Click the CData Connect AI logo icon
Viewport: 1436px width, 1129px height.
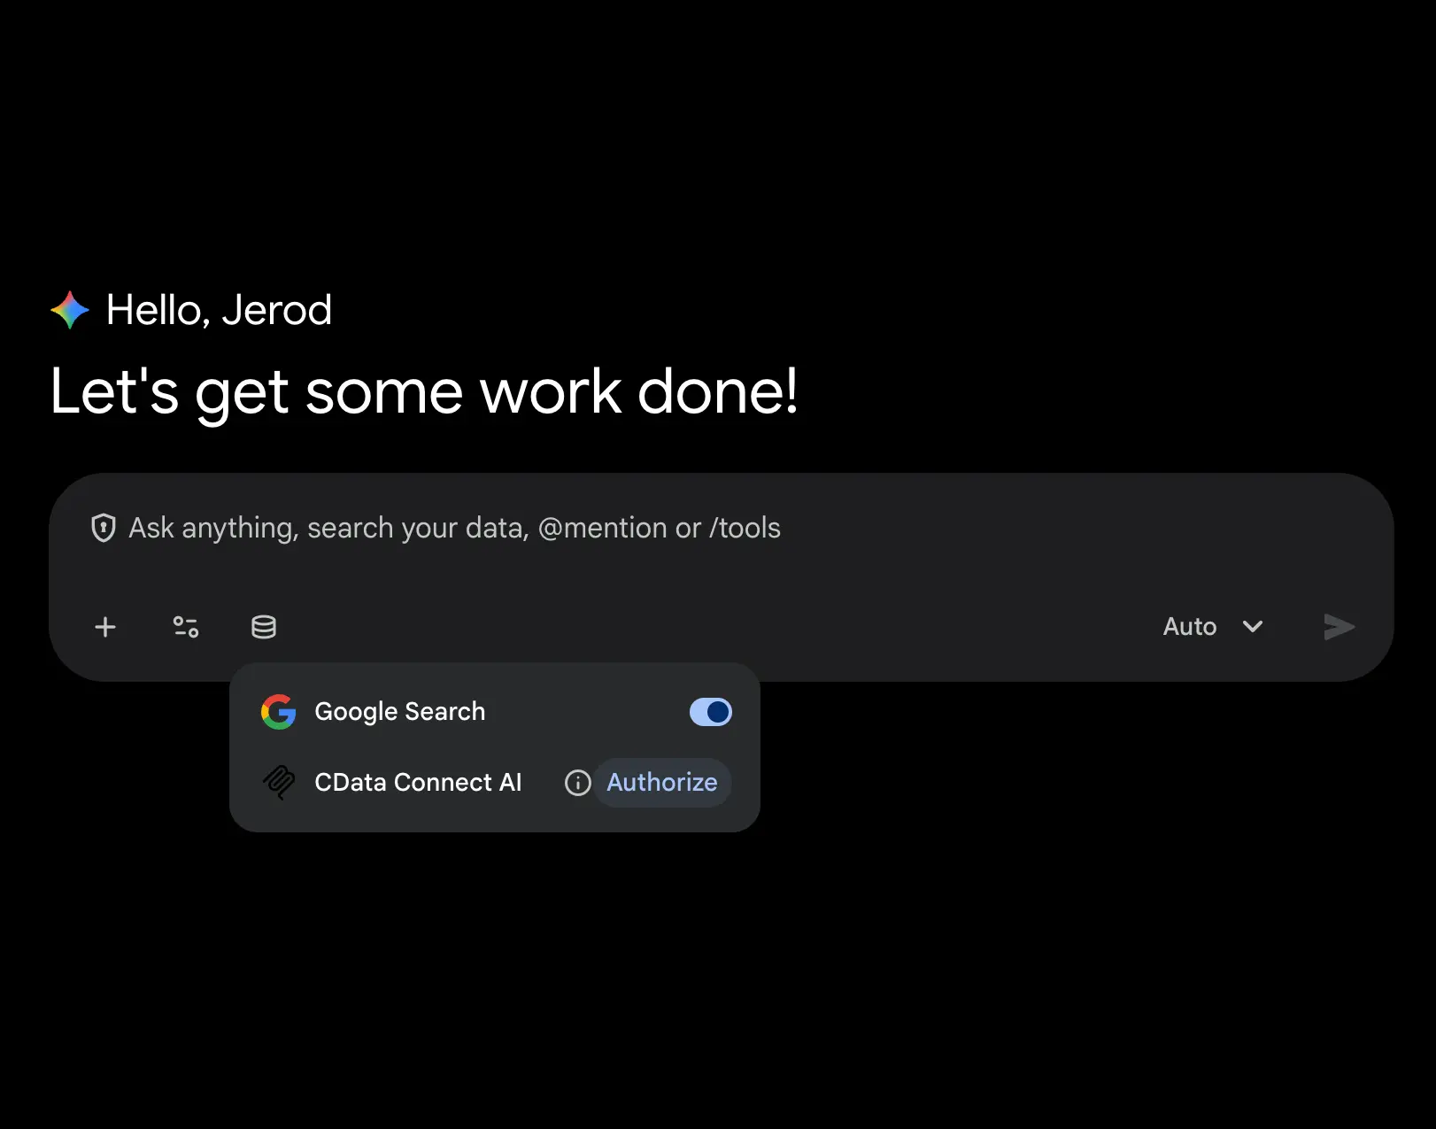(x=279, y=783)
